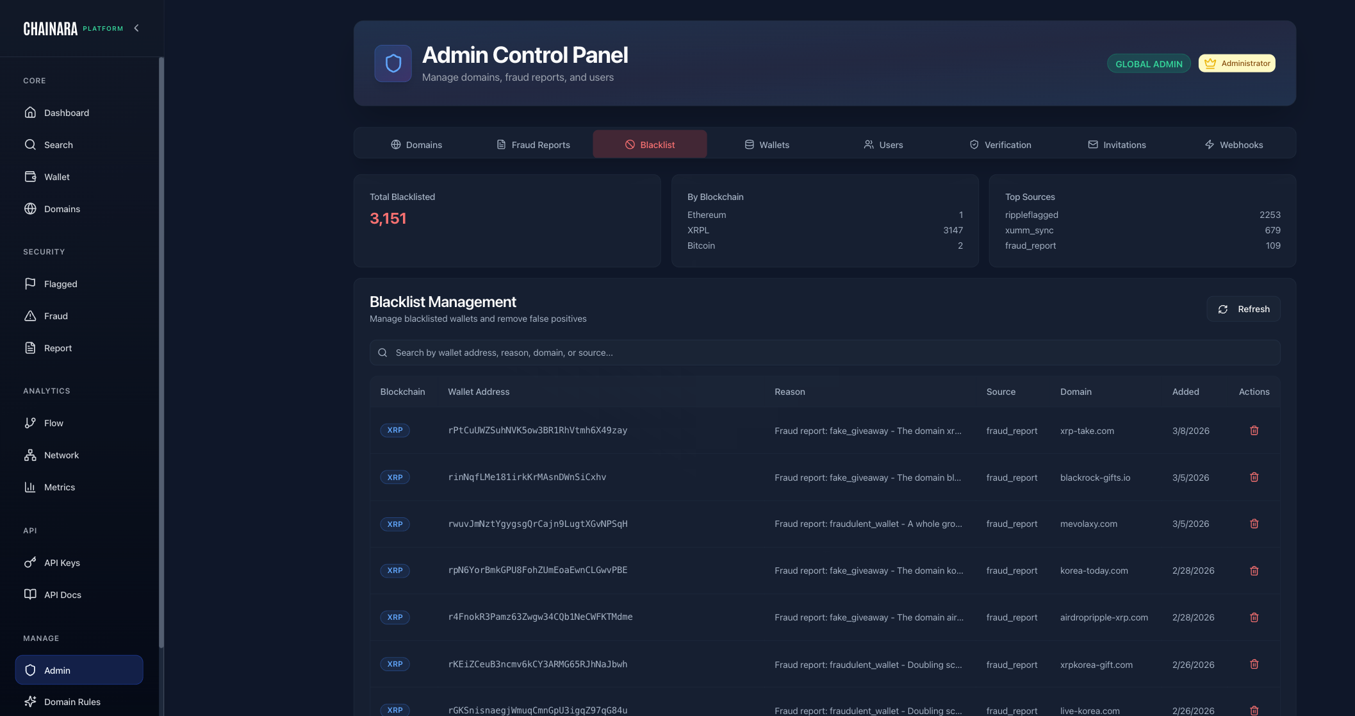Switch to the Domains tab
This screenshot has width=1355, height=716.
[416, 145]
